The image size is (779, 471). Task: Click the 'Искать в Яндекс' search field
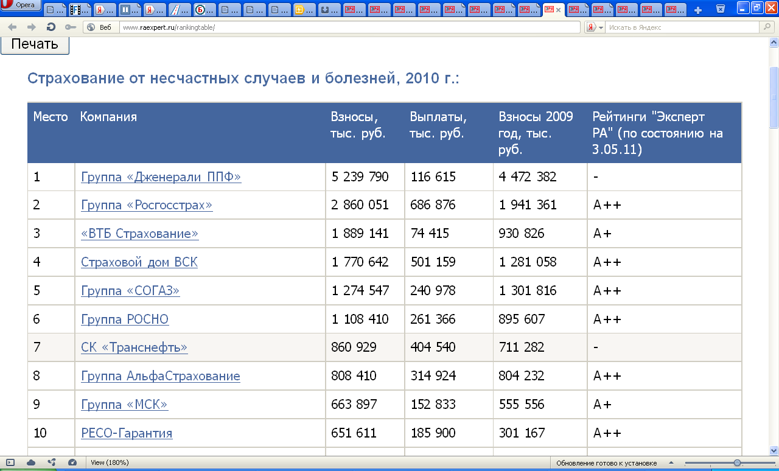(682, 27)
